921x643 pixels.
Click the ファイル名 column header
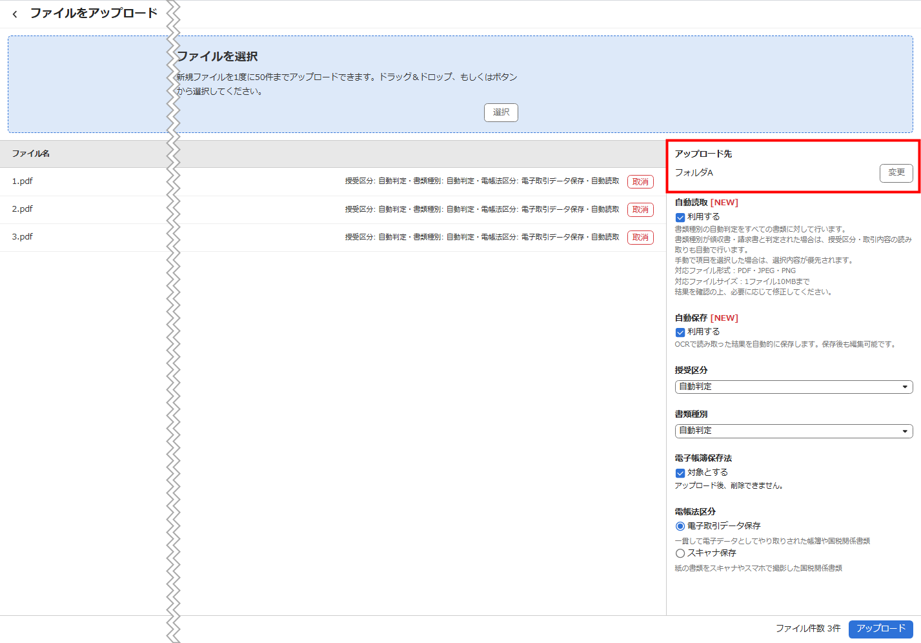tap(31, 154)
